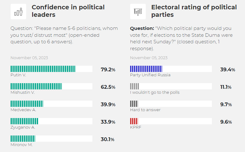
Task: Select the 39.4% Unified Russia value
Action: 228,69
